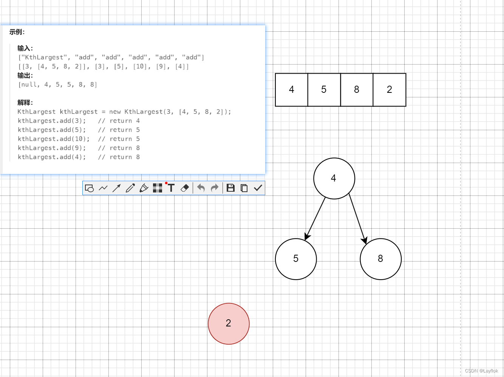Undo the last annotation
Image resolution: width=504 pixels, height=377 pixels.
point(201,188)
